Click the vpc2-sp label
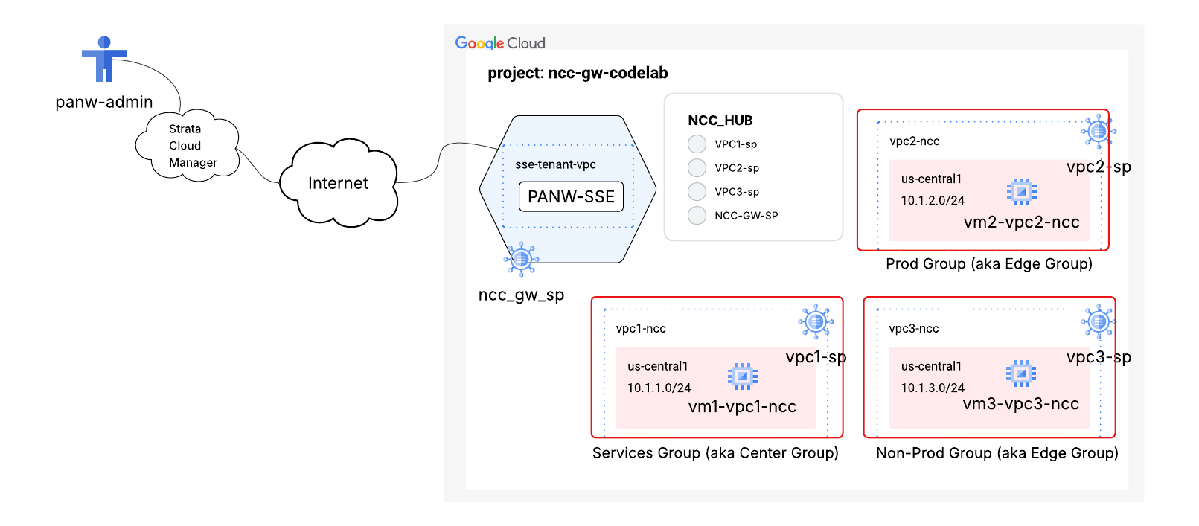Viewport: 1199px width, 526px height. click(x=1099, y=167)
